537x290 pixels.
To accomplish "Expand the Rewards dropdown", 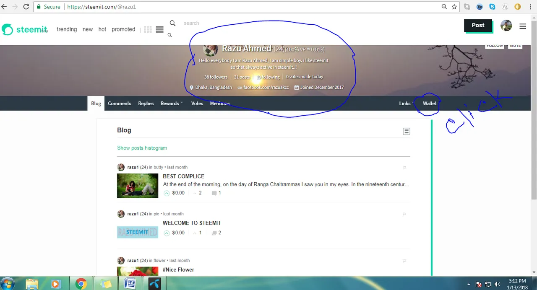I will coord(172,104).
